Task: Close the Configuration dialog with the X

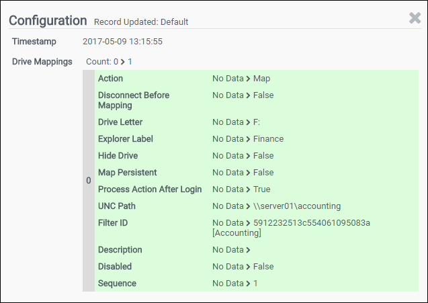Action: pyautogui.click(x=415, y=18)
